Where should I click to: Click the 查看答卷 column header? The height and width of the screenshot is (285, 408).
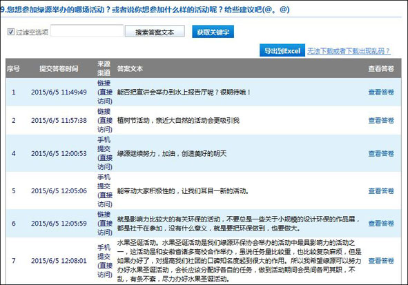[x=381, y=68]
